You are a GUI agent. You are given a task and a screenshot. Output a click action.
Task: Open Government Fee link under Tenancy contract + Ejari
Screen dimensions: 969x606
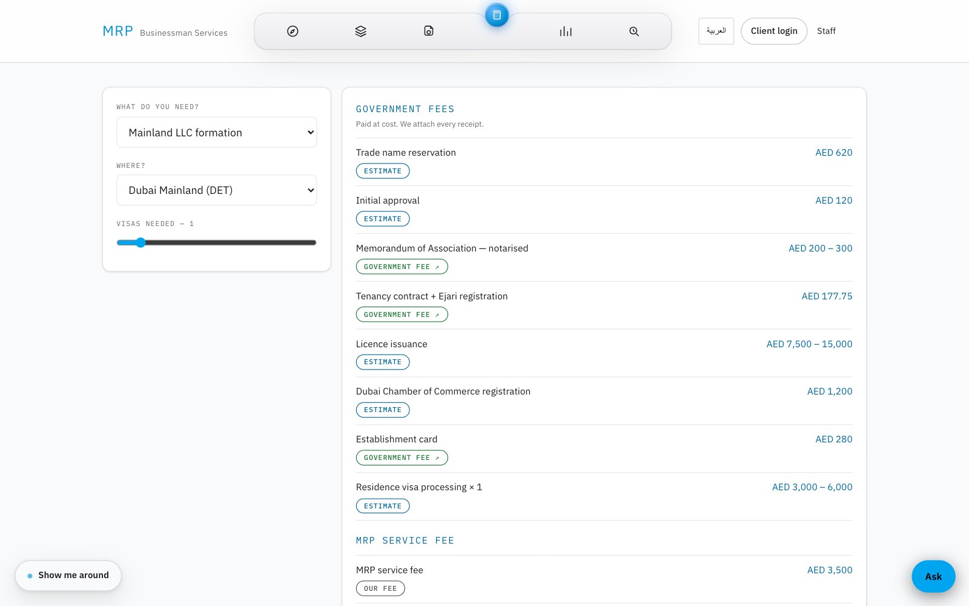(402, 315)
